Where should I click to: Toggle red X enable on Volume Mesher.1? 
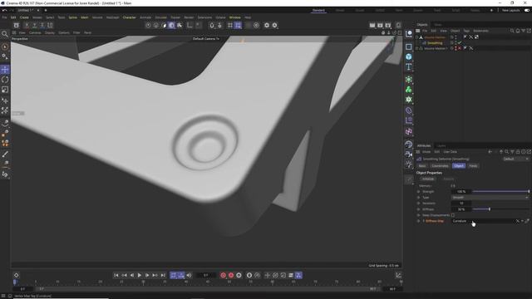[460, 48]
